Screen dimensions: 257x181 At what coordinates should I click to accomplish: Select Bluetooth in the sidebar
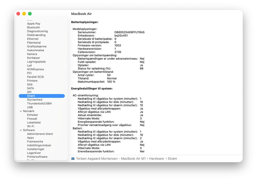(33, 27)
